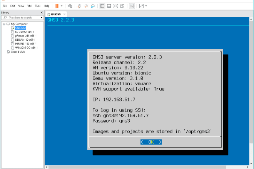This screenshot has width=254, height=169.
Task: Select pfsense-244-x64-1 virtual machine
Action: [x=26, y=36]
